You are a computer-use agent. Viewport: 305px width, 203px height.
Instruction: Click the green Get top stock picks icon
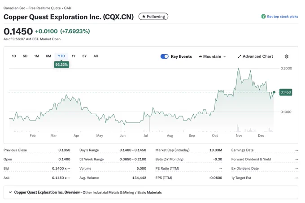coord(263,17)
